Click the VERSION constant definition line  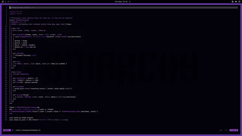point(19,22)
